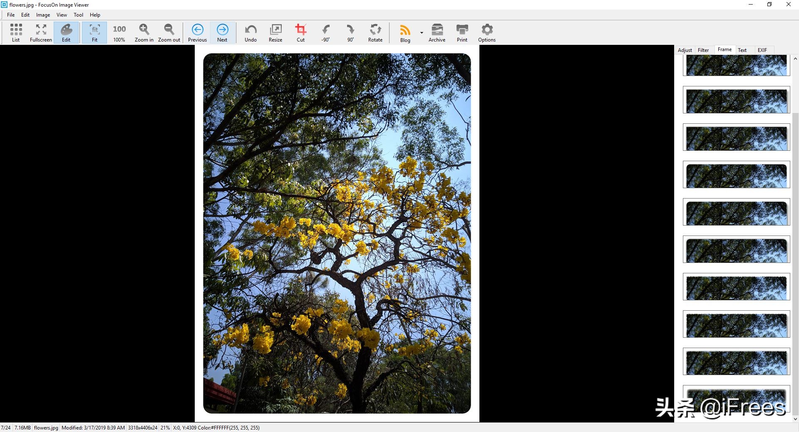Click the Zoom out tool
The image size is (799, 432).
[x=169, y=33]
